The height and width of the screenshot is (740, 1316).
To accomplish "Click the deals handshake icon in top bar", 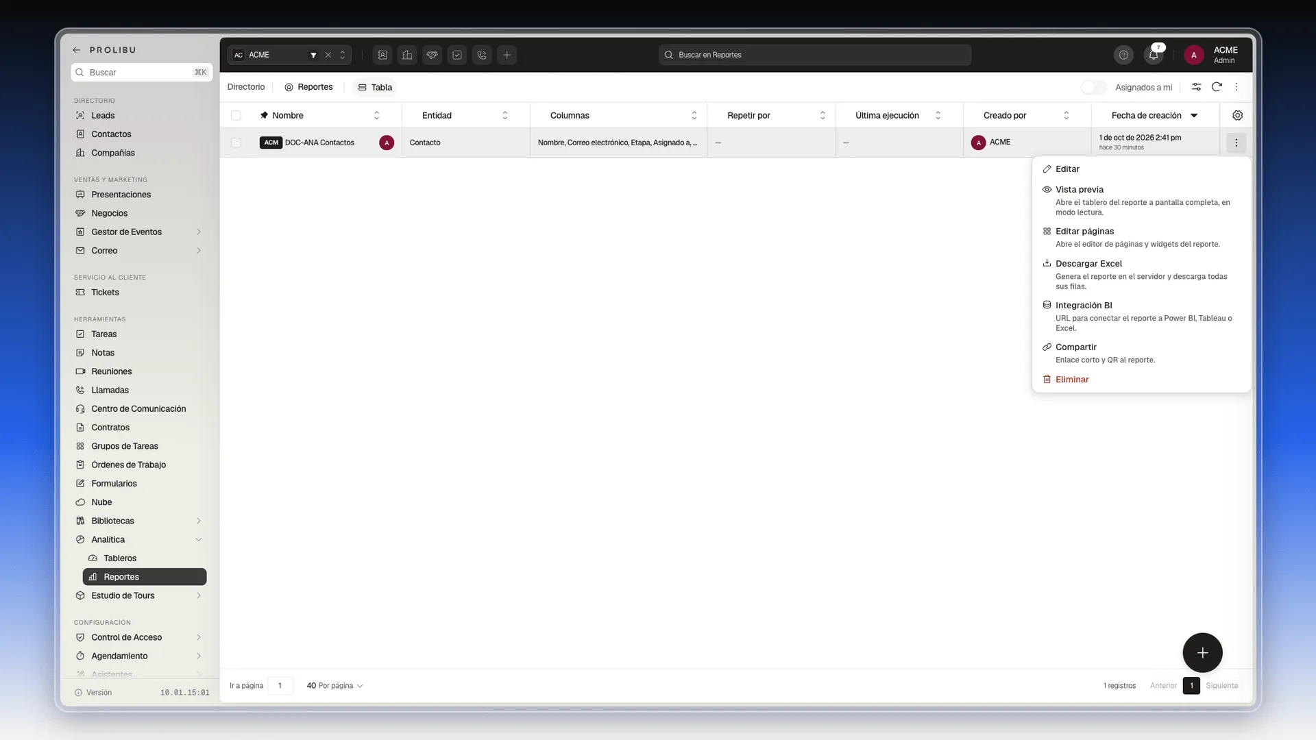I will point(432,55).
